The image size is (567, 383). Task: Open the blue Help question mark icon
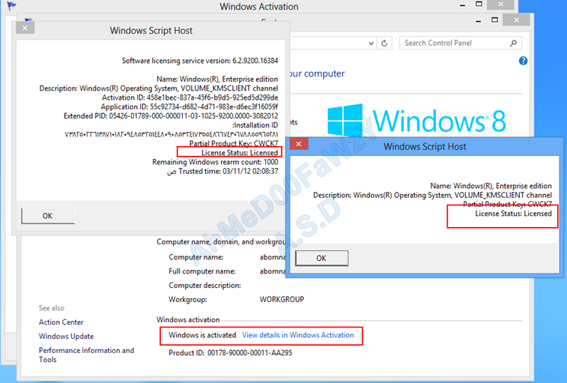[x=523, y=61]
